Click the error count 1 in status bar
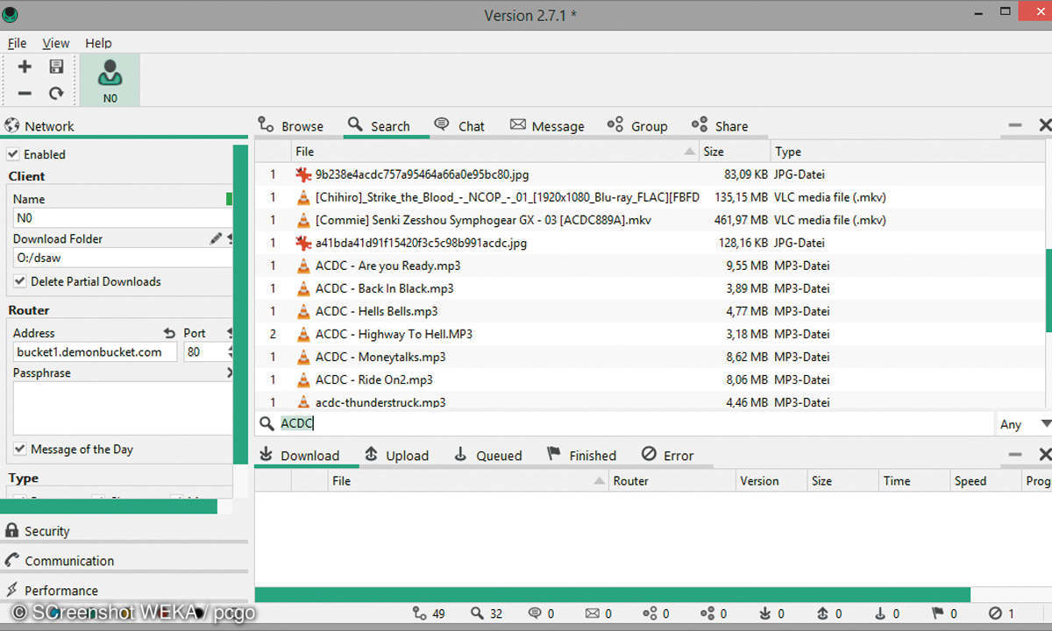1052x631 pixels. [x=1001, y=613]
